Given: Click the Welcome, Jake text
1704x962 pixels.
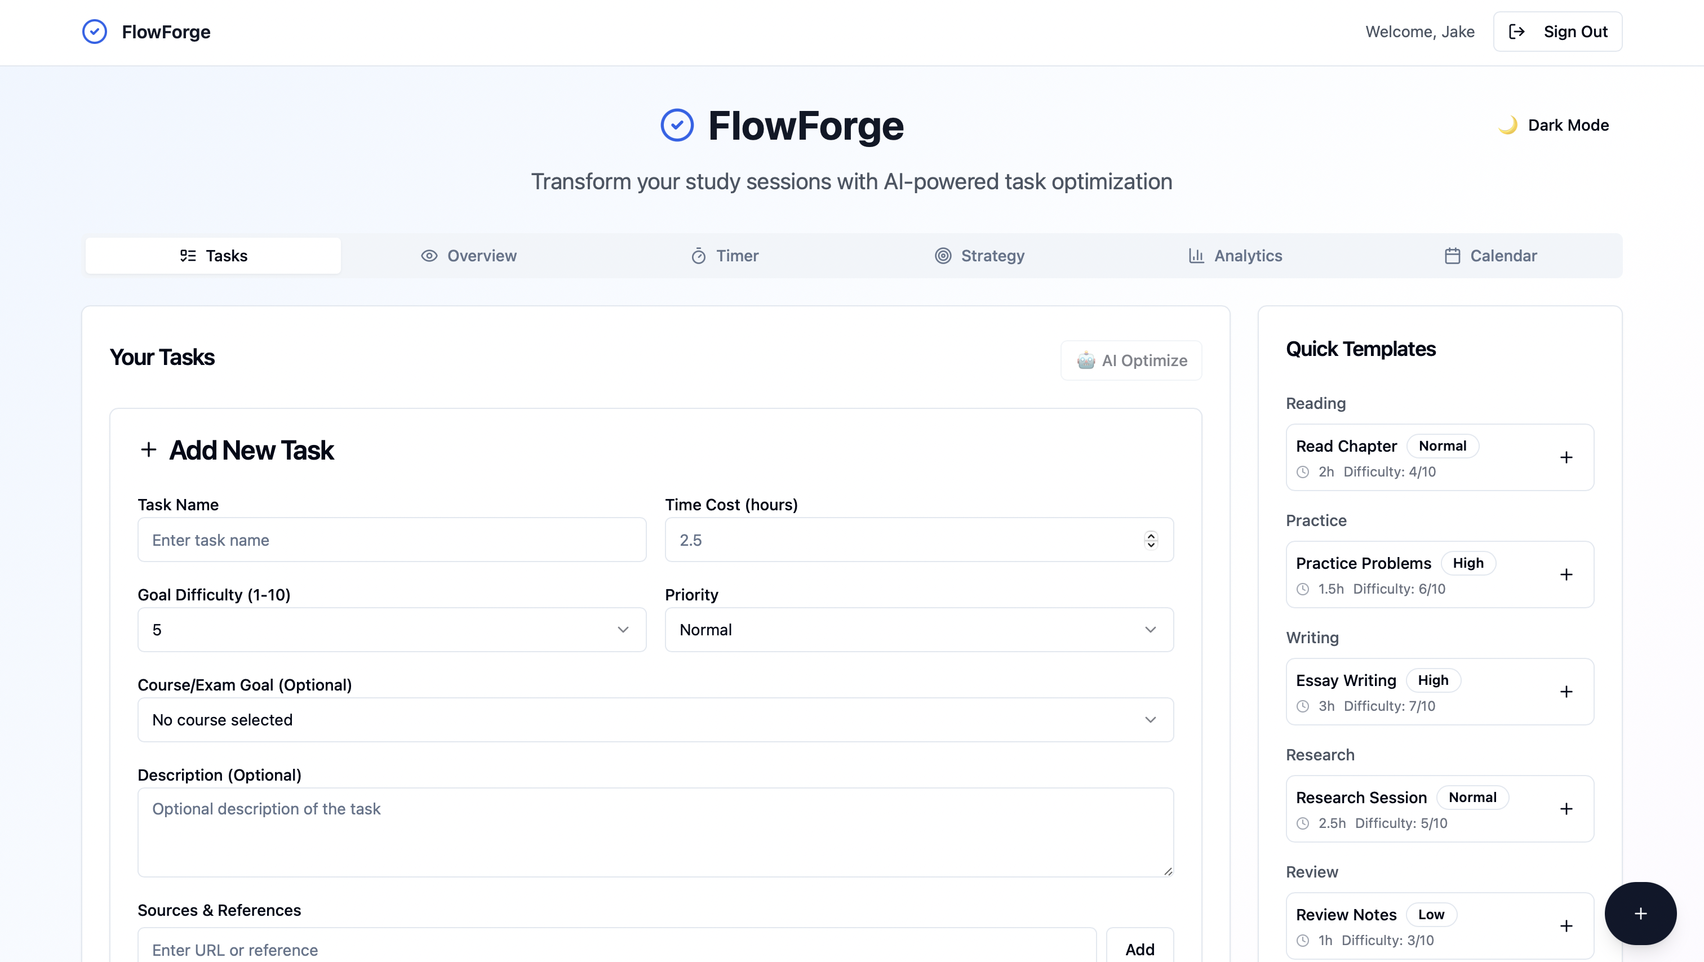Looking at the screenshot, I should [1419, 32].
